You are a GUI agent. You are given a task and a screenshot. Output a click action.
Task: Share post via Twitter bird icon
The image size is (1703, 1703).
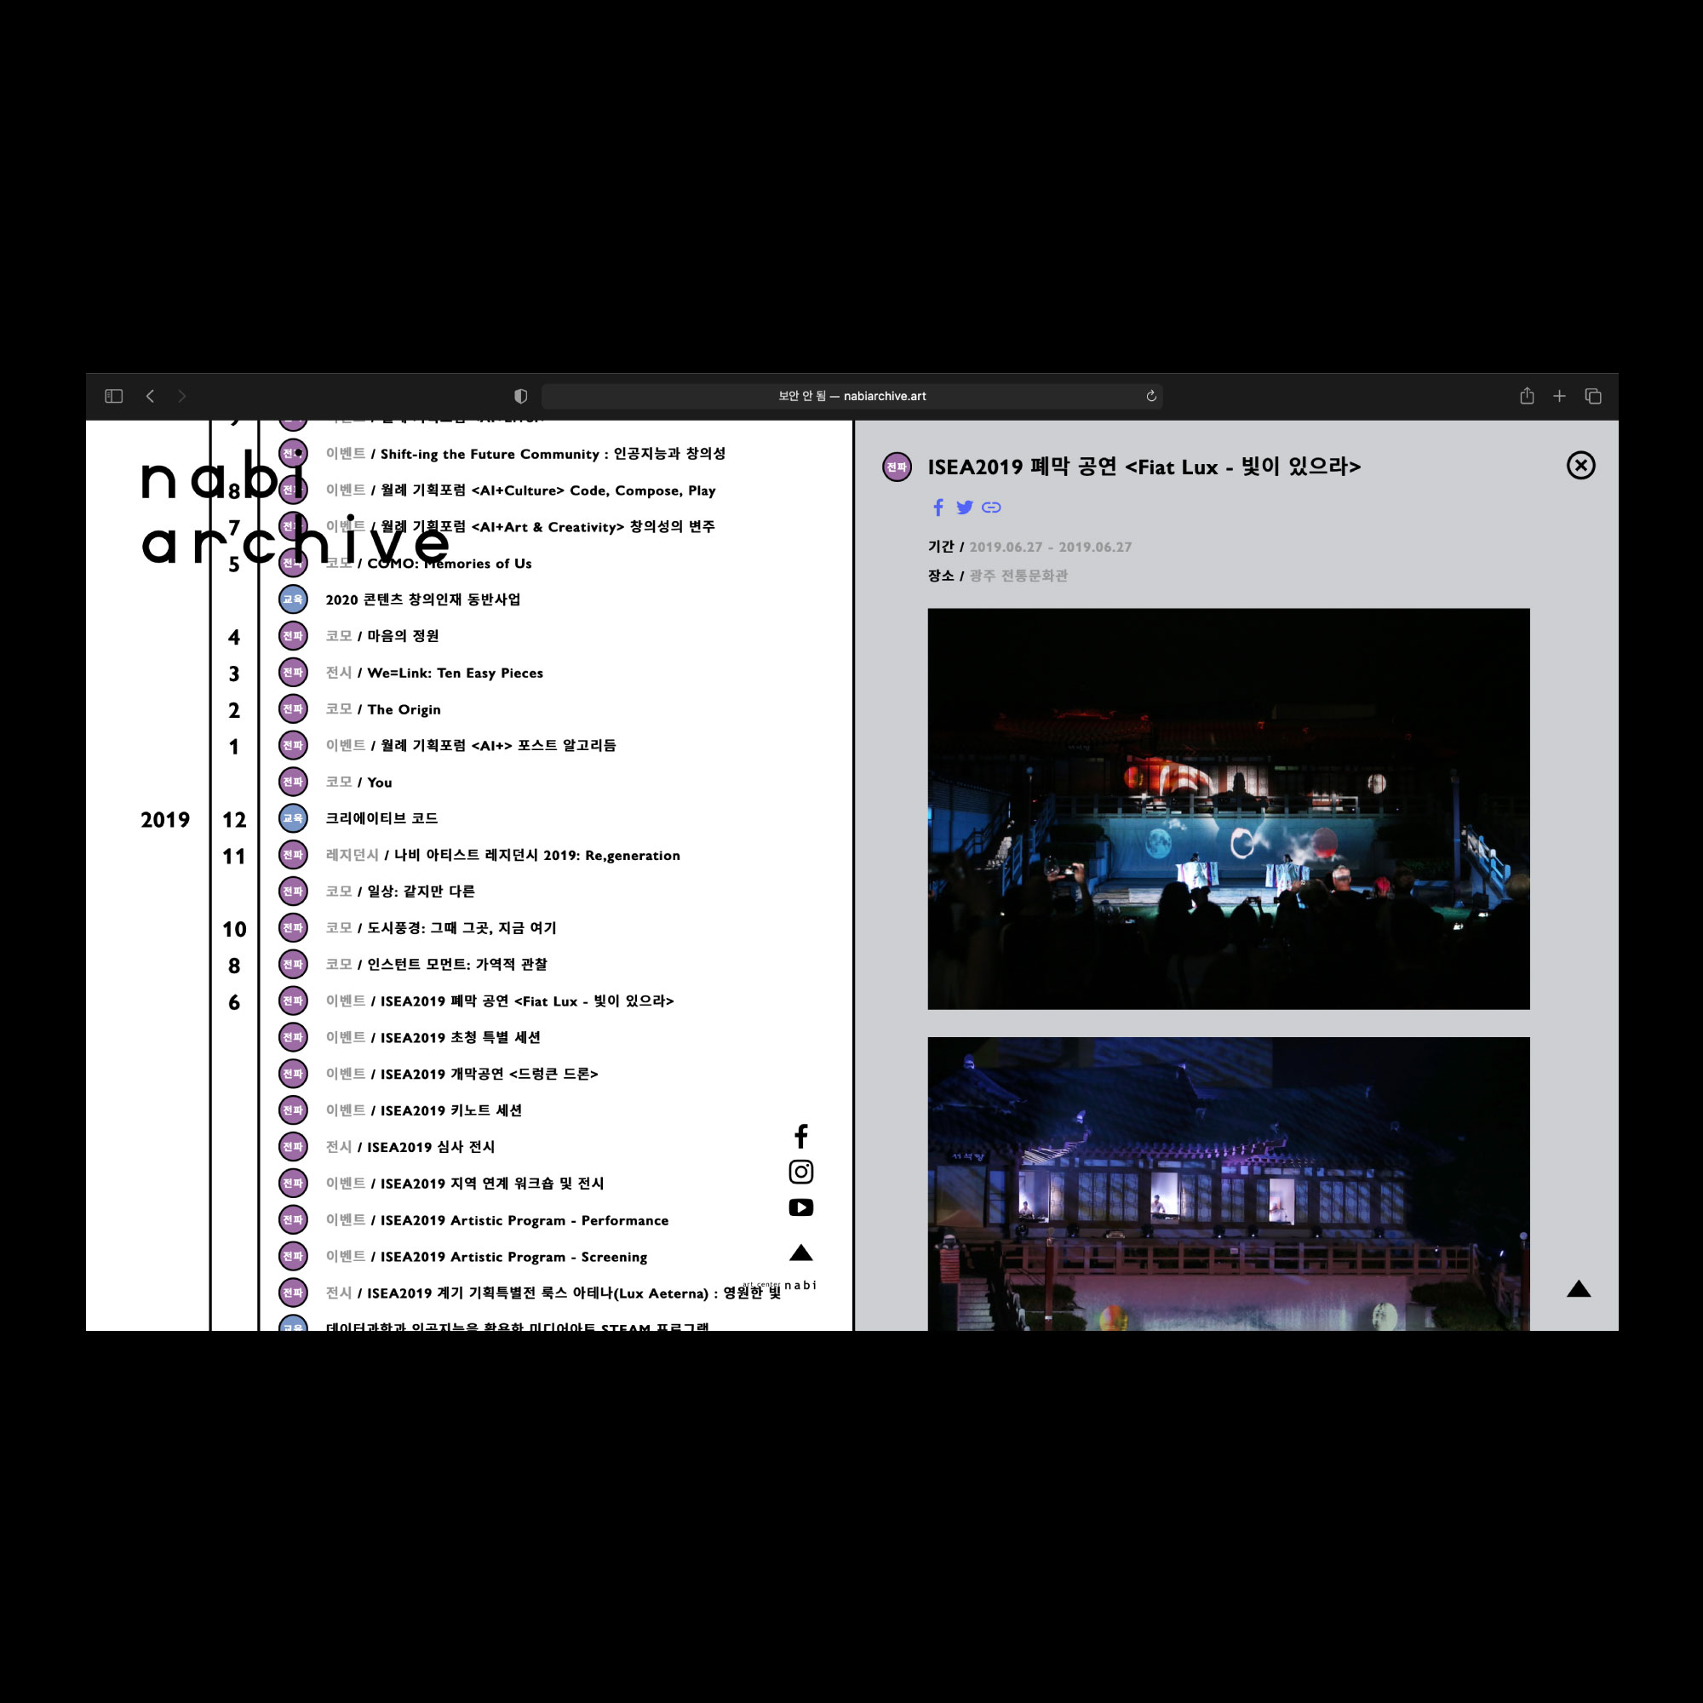(965, 507)
